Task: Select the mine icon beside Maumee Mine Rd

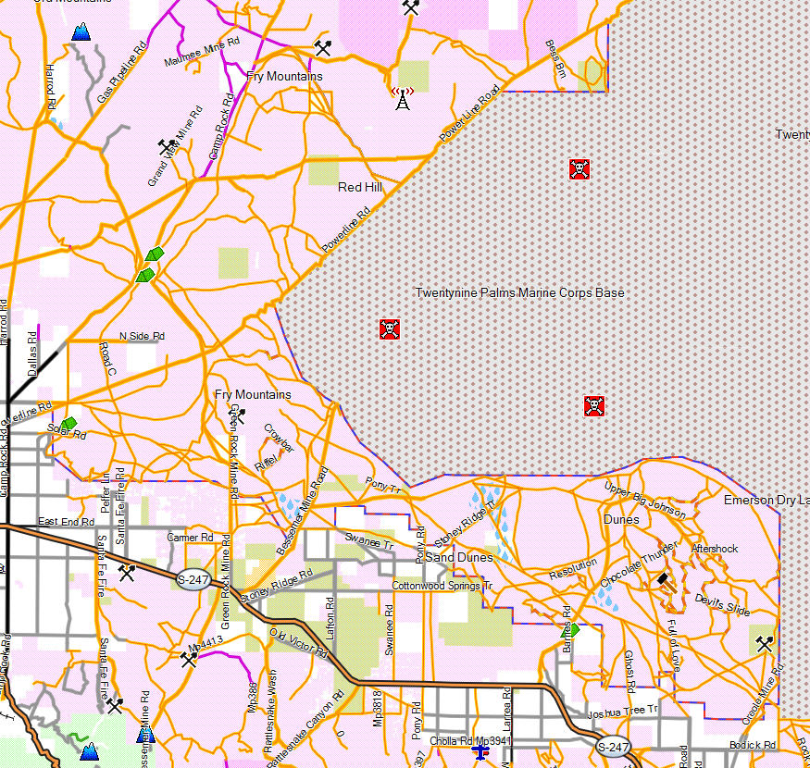Action: point(323,47)
